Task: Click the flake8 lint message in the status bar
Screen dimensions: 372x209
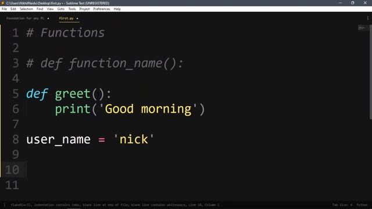Action: (115, 205)
